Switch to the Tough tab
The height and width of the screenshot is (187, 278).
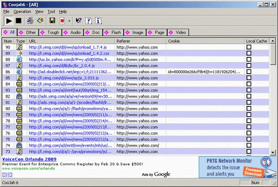[50, 32]
